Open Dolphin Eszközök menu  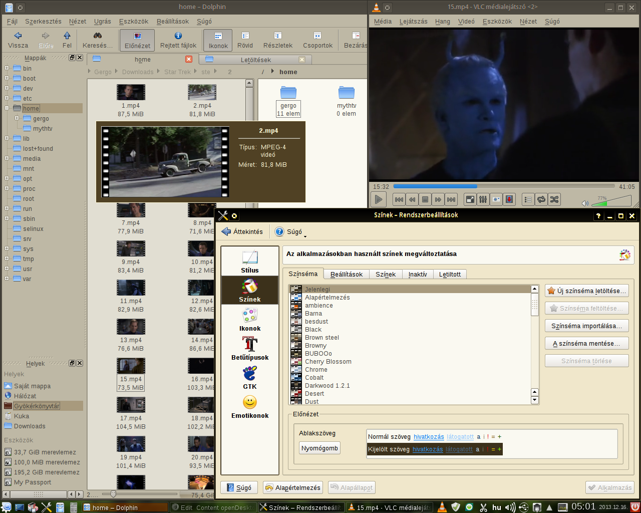click(x=134, y=21)
